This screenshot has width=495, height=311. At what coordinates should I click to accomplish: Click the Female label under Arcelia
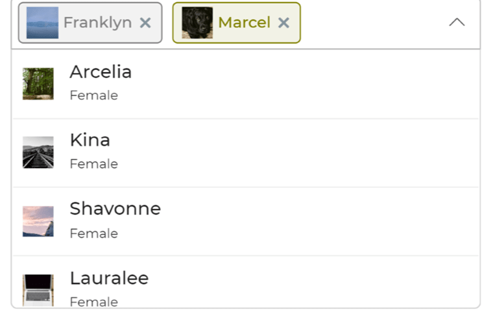pos(94,96)
